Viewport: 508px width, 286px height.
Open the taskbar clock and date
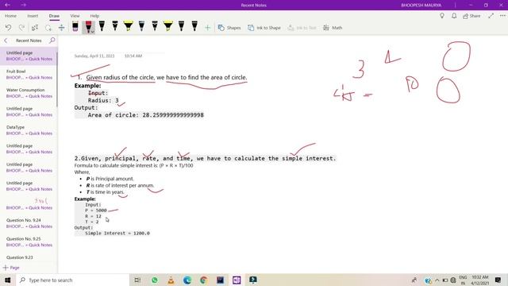[x=479, y=280]
